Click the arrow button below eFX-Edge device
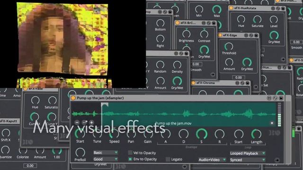Viewport: 303px width, 170px height. (256, 87)
